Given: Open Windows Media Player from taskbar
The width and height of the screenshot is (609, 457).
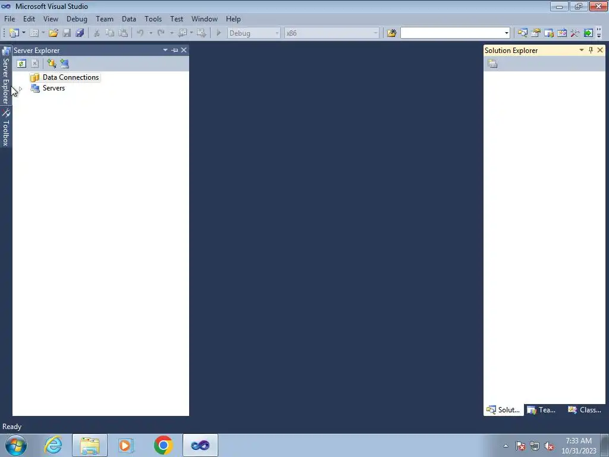Looking at the screenshot, I should click(x=126, y=445).
